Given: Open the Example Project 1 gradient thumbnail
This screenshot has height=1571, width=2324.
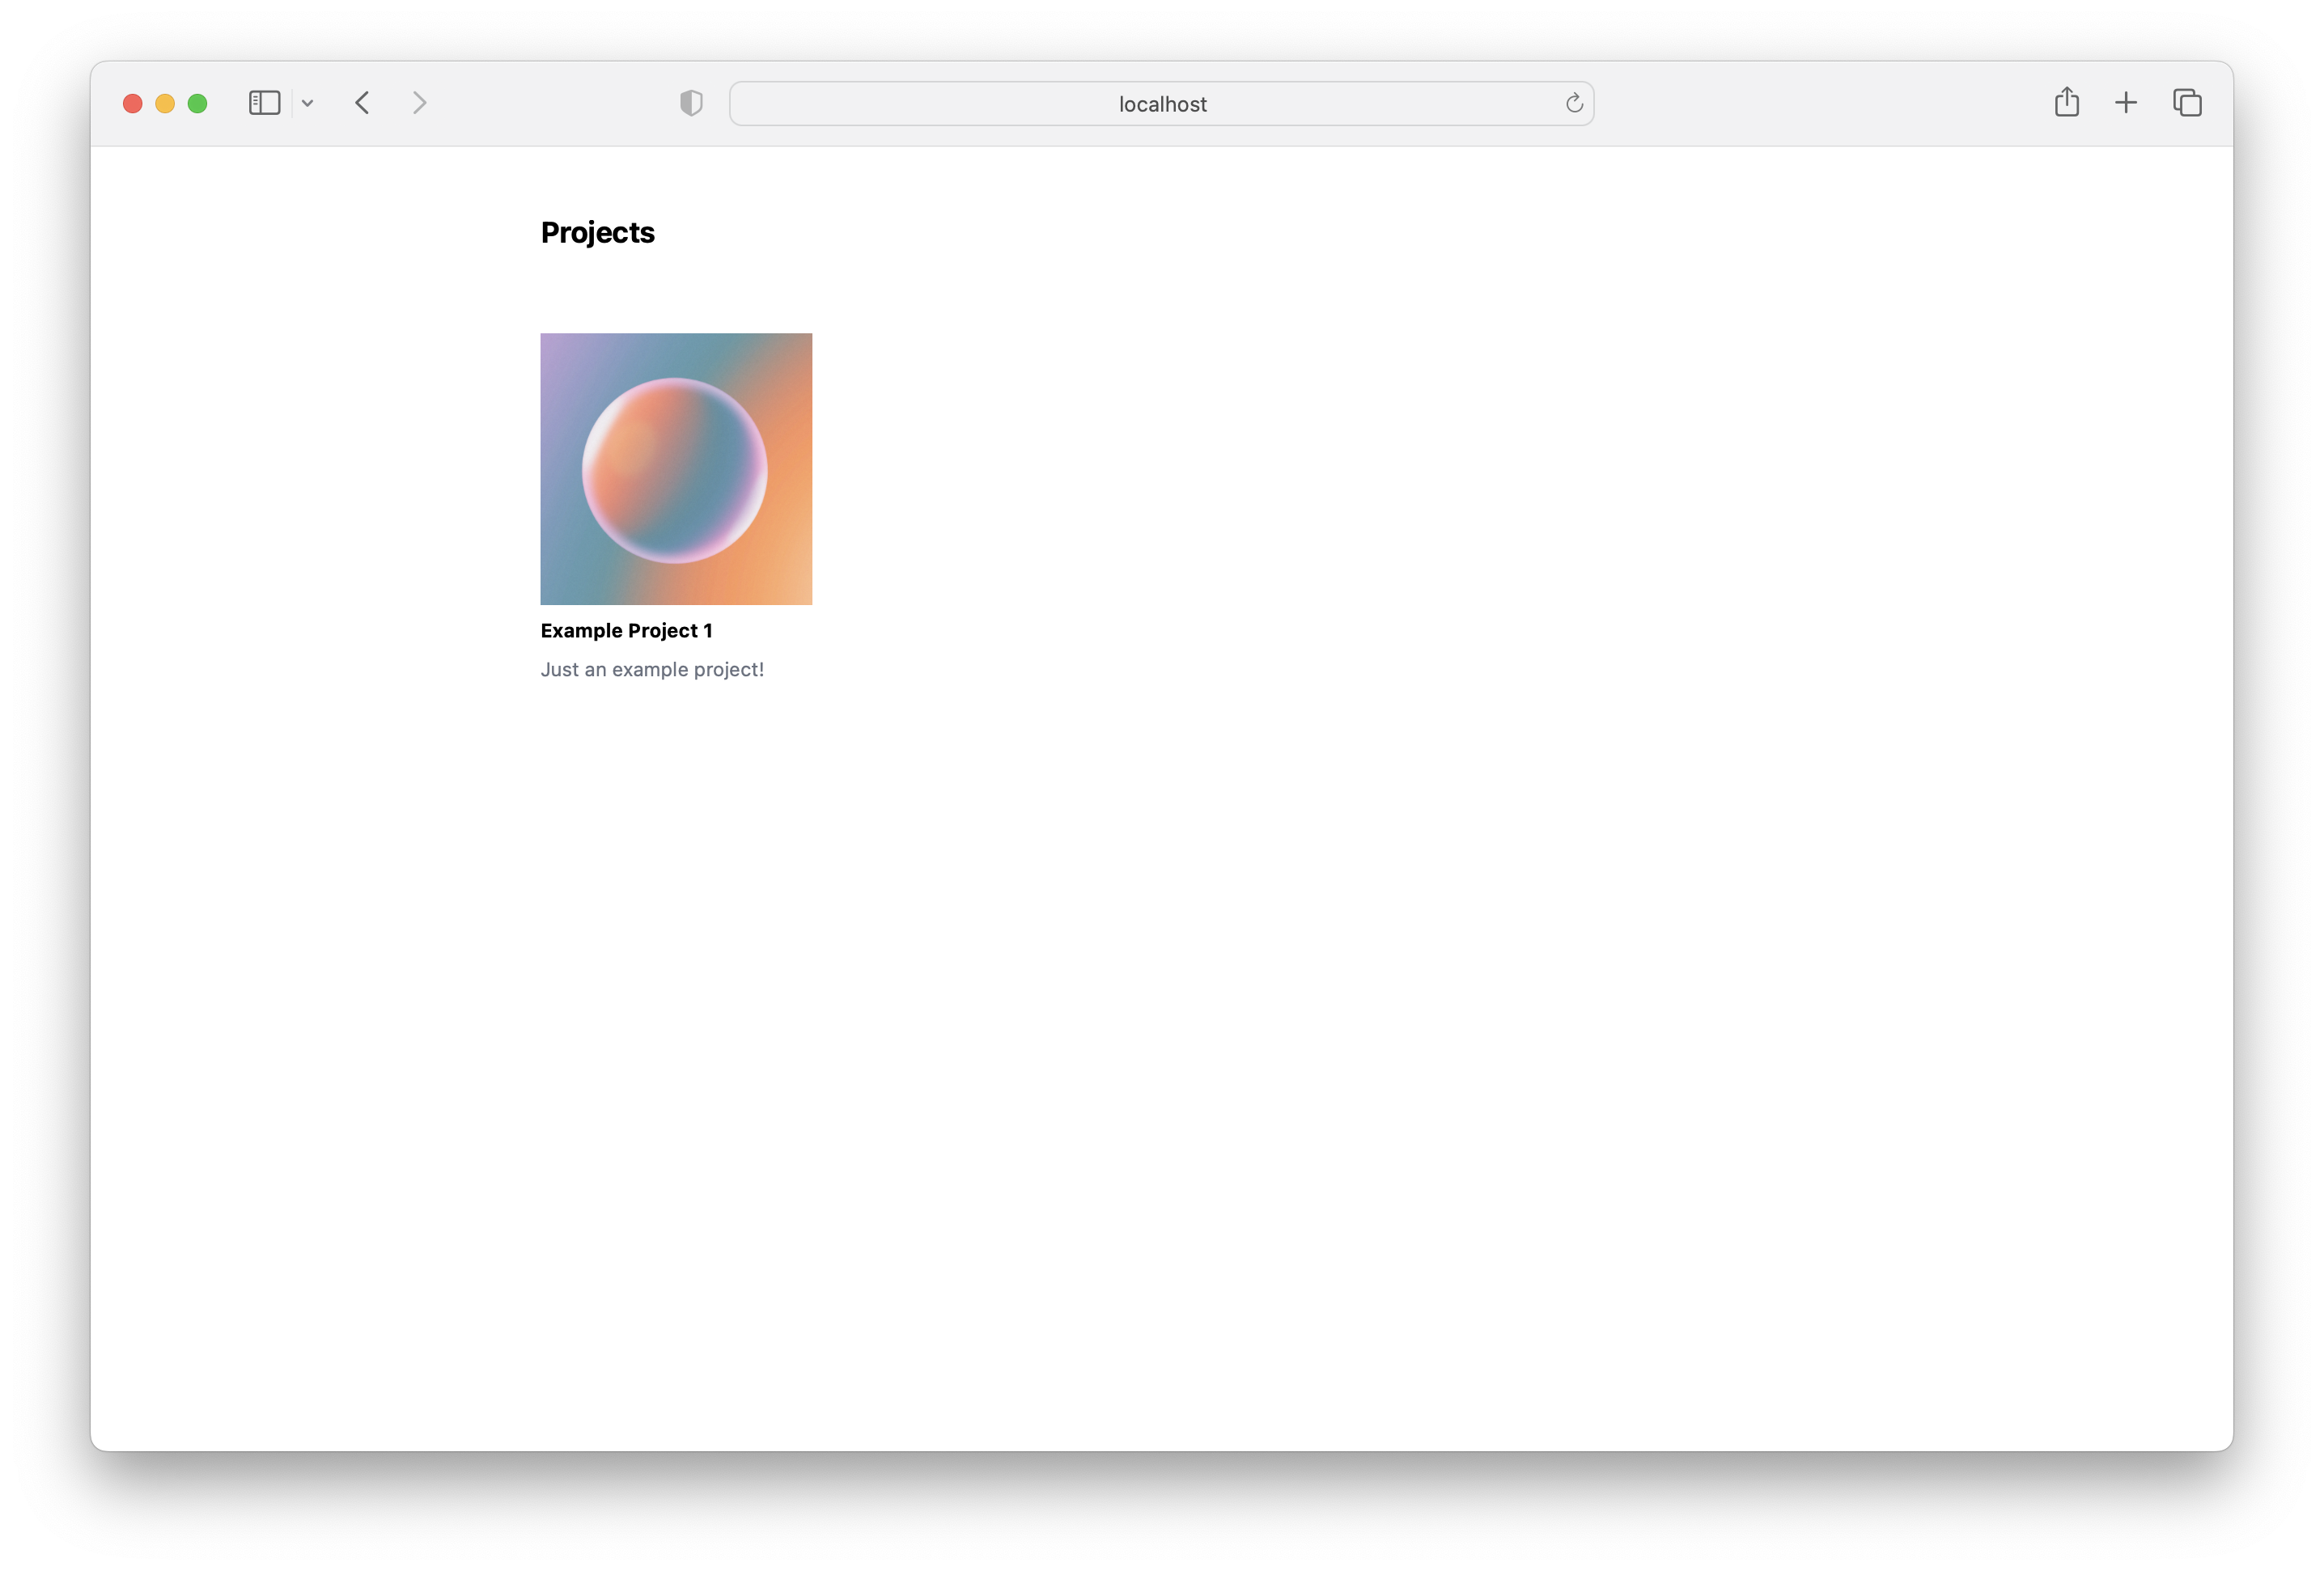Looking at the screenshot, I should click(x=675, y=468).
